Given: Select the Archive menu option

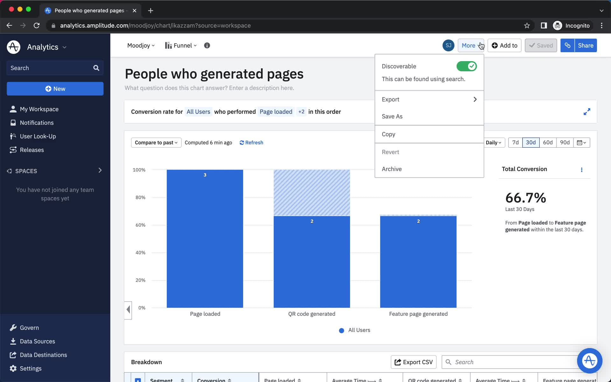Looking at the screenshot, I should click(x=392, y=169).
